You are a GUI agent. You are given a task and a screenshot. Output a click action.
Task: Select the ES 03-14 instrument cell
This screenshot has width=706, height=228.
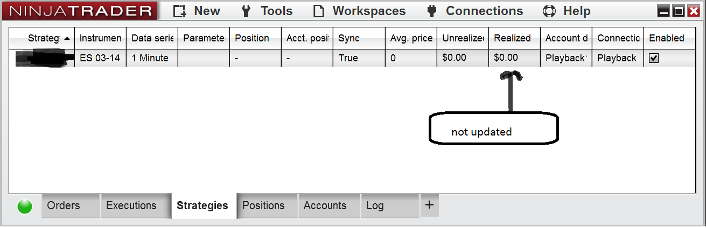click(100, 58)
